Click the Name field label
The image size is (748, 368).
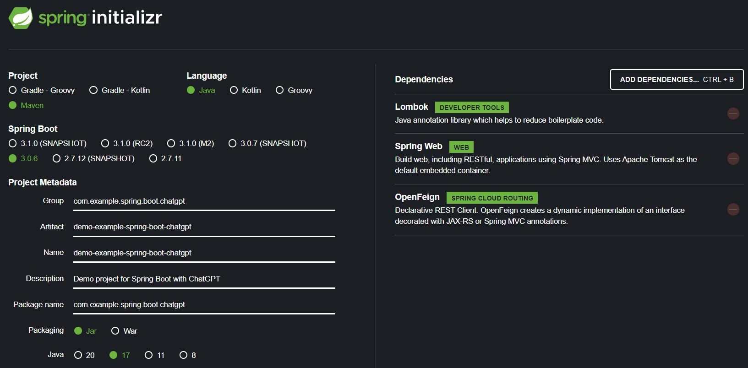54,253
